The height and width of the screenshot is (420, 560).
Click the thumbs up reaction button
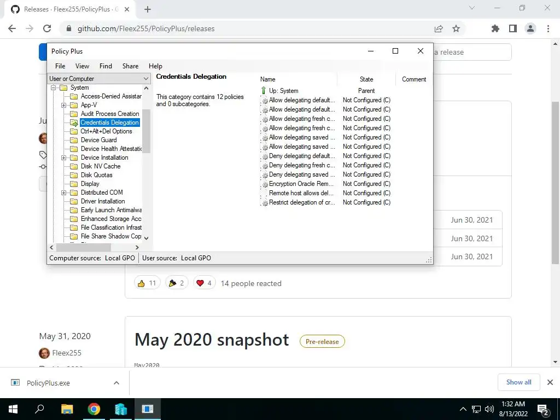click(147, 283)
